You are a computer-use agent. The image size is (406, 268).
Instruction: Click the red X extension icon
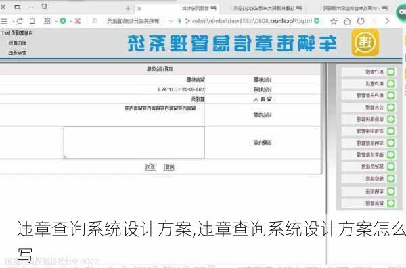(x=77, y=21)
